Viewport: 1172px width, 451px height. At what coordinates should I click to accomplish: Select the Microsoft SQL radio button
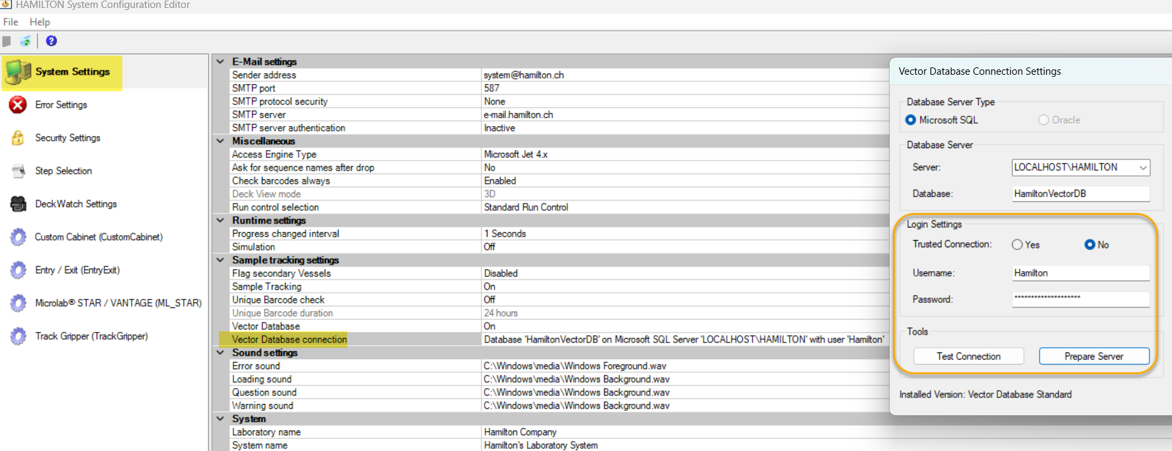911,120
